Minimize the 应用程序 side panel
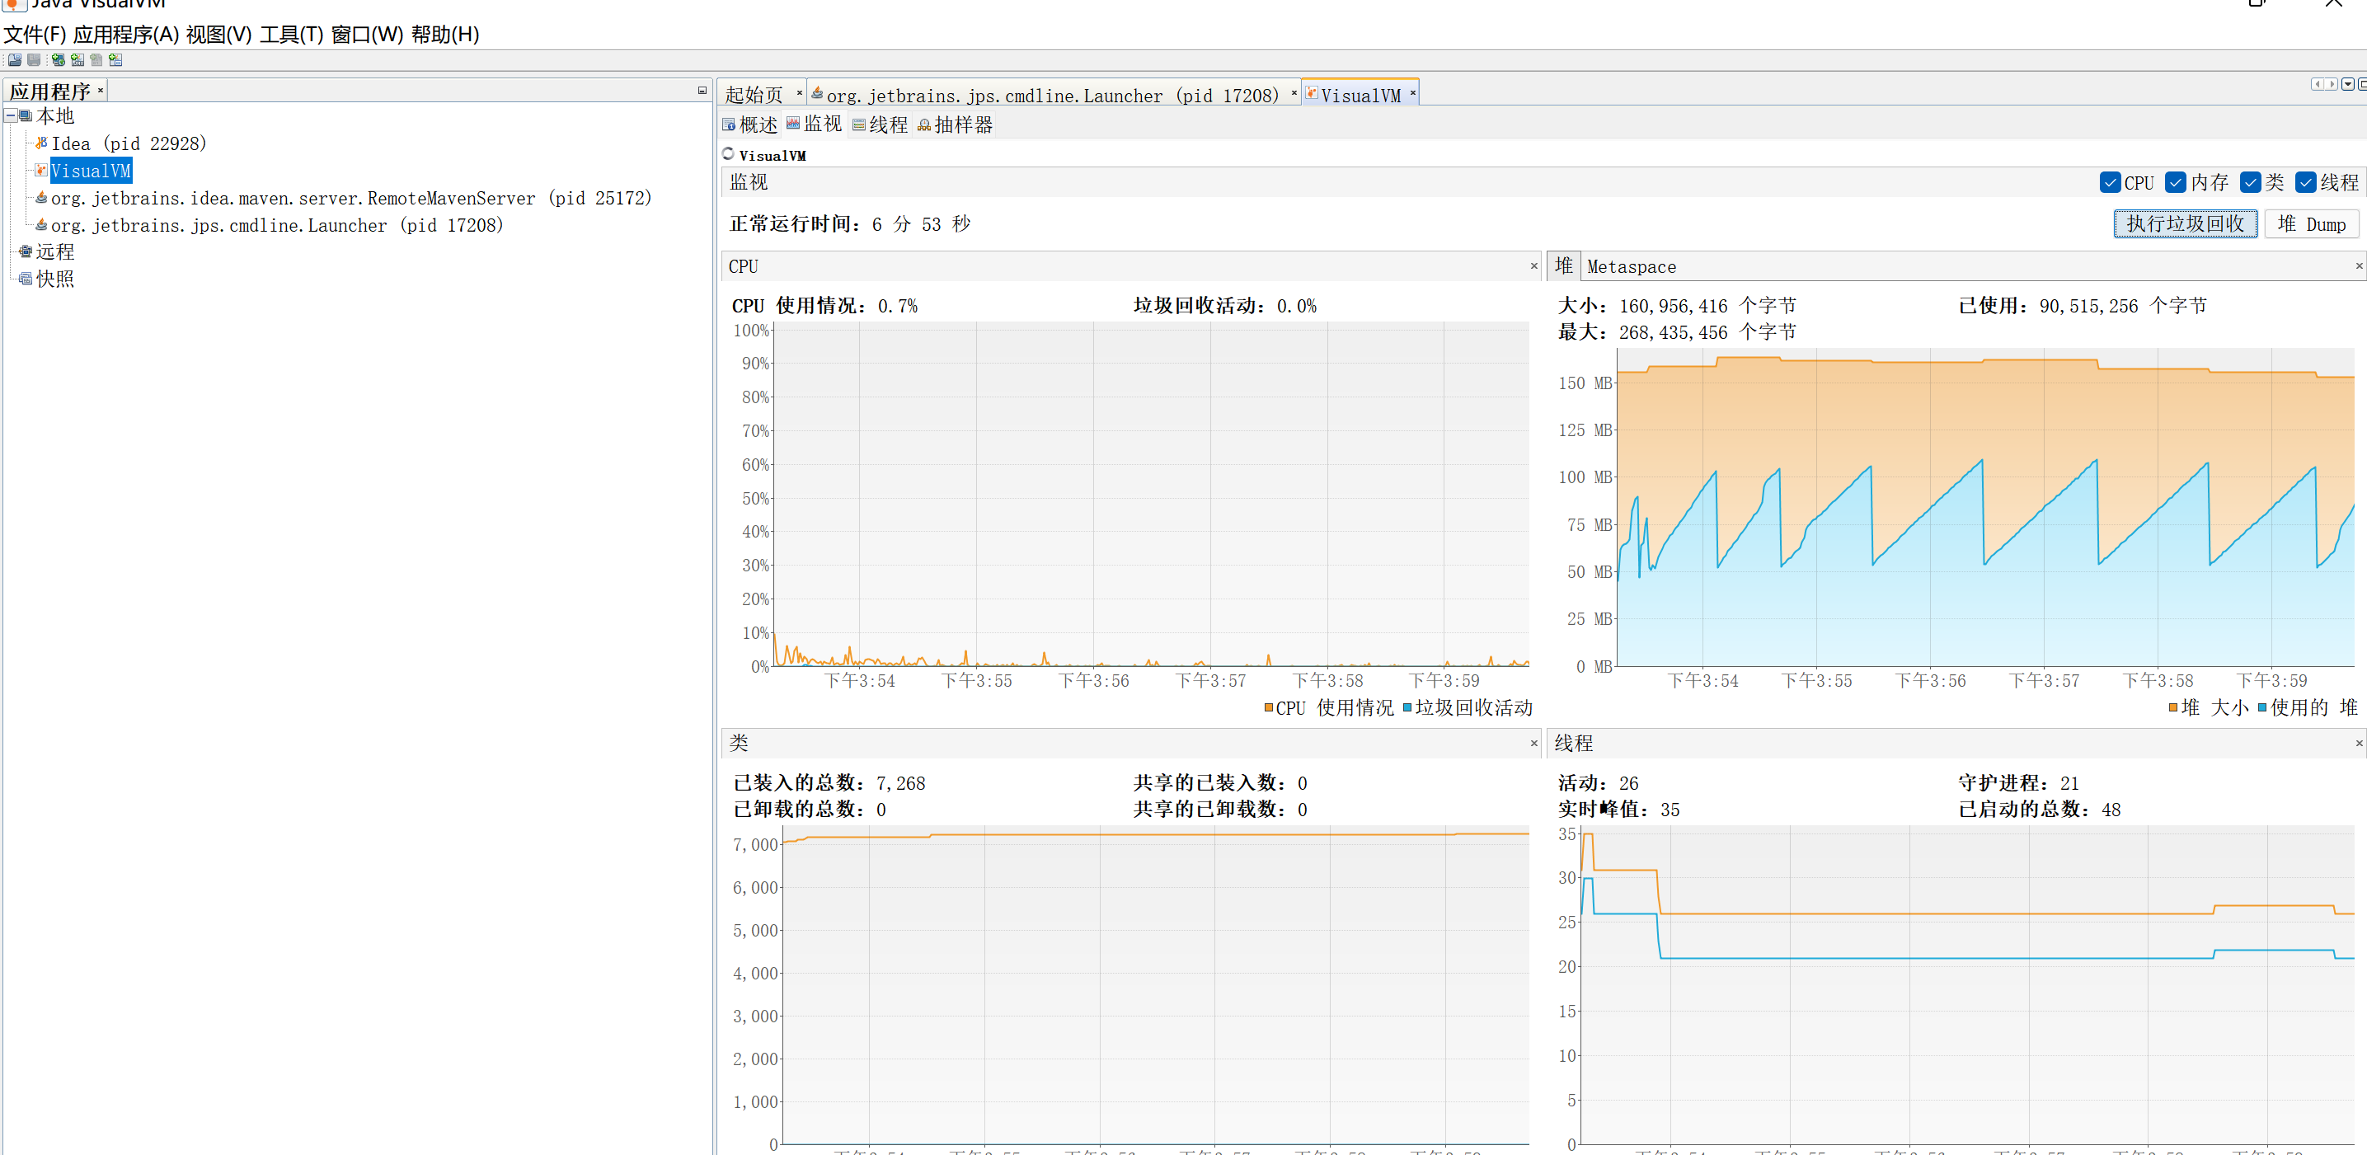Screen dimensions: 2367x1155 (702, 90)
